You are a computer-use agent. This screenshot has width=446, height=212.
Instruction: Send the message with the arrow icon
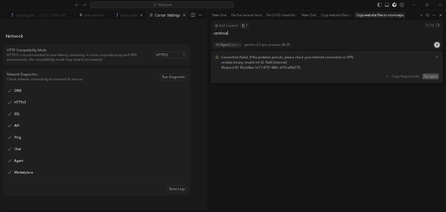[437, 45]
